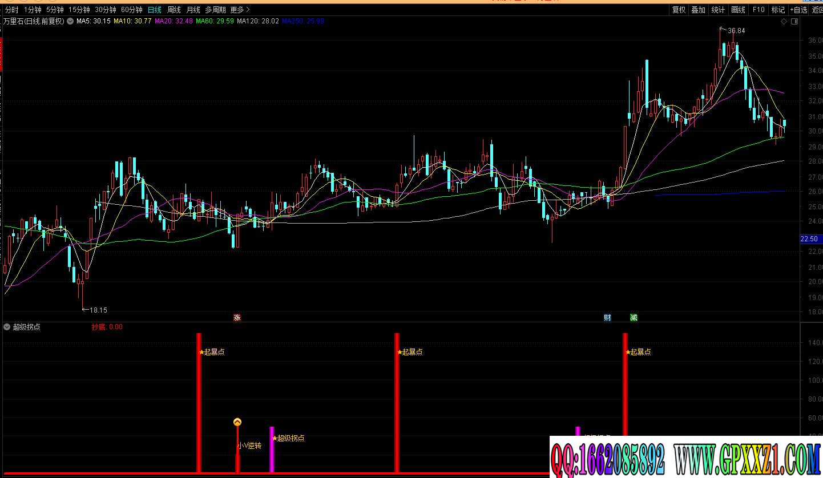Switch to the 分时 intraday chart tab
The image size is (823, 478).
[11, 10]
